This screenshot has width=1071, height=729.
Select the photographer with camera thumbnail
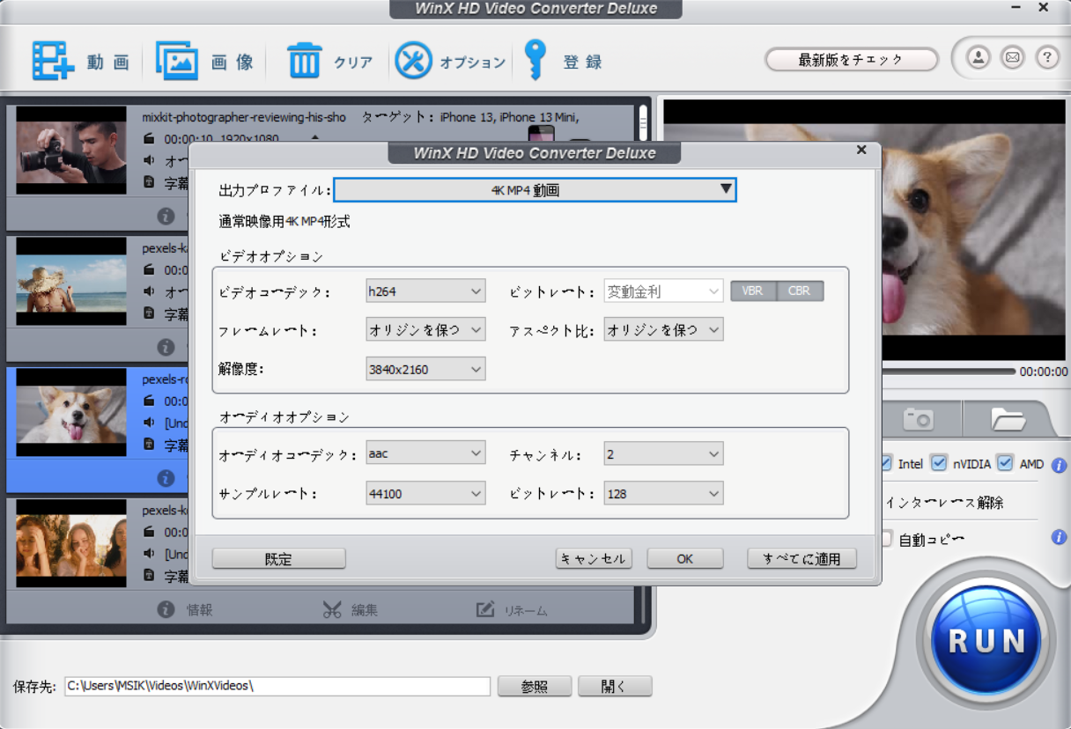click(x=71, y=151)
